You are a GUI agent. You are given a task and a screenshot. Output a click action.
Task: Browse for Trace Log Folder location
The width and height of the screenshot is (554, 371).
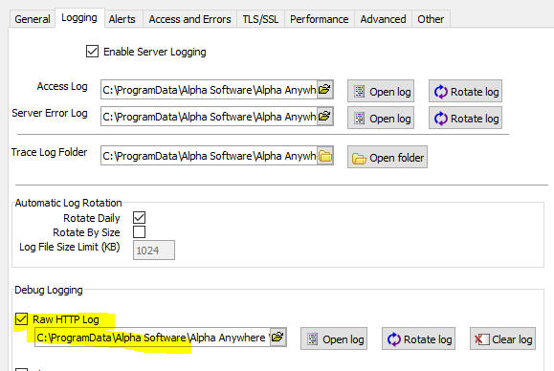click(325, 156)
